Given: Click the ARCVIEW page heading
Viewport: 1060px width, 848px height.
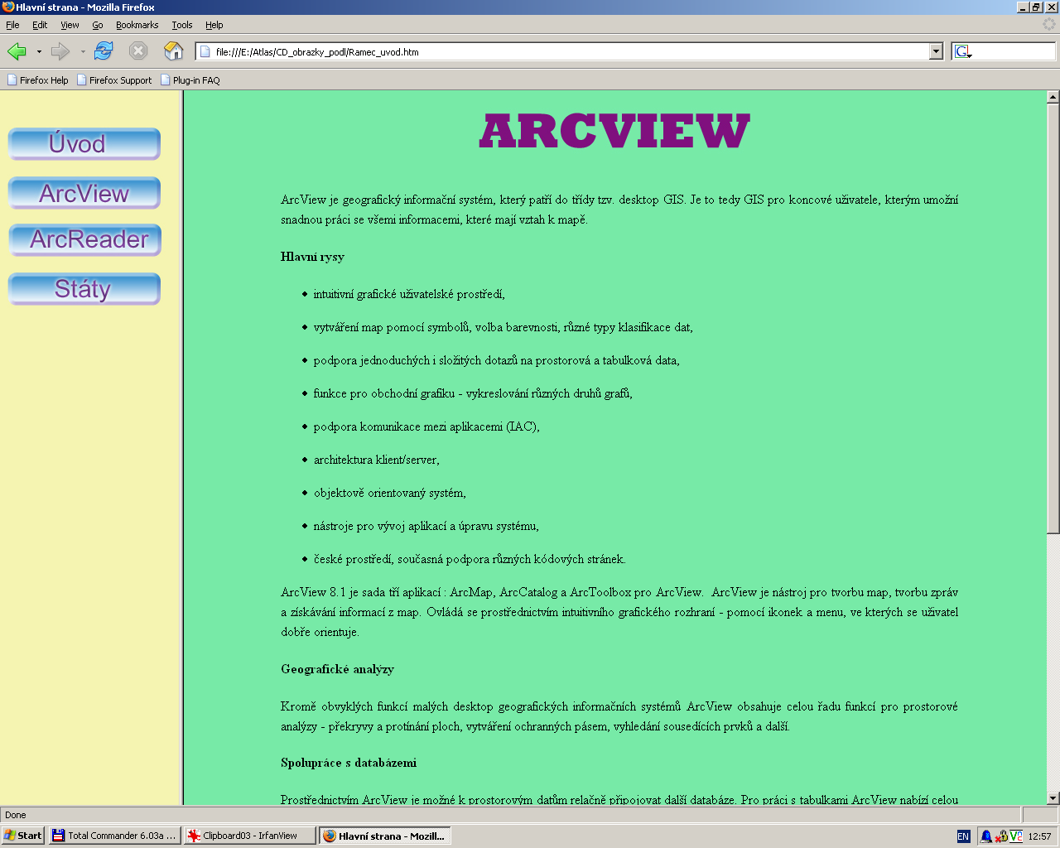Looking at the screenshot, I should pyautogui.click(x=614, y=132).
